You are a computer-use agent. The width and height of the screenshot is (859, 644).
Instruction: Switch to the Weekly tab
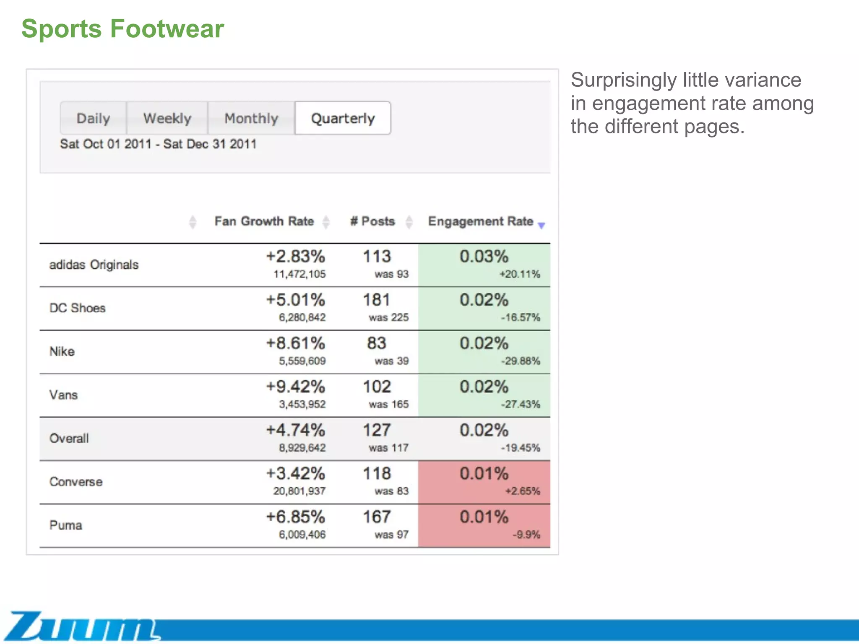coord(167,118)
